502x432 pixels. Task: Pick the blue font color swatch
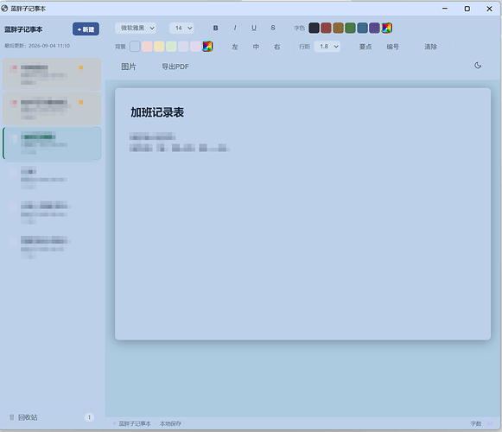pyautogui.click(x=362, y=28)
